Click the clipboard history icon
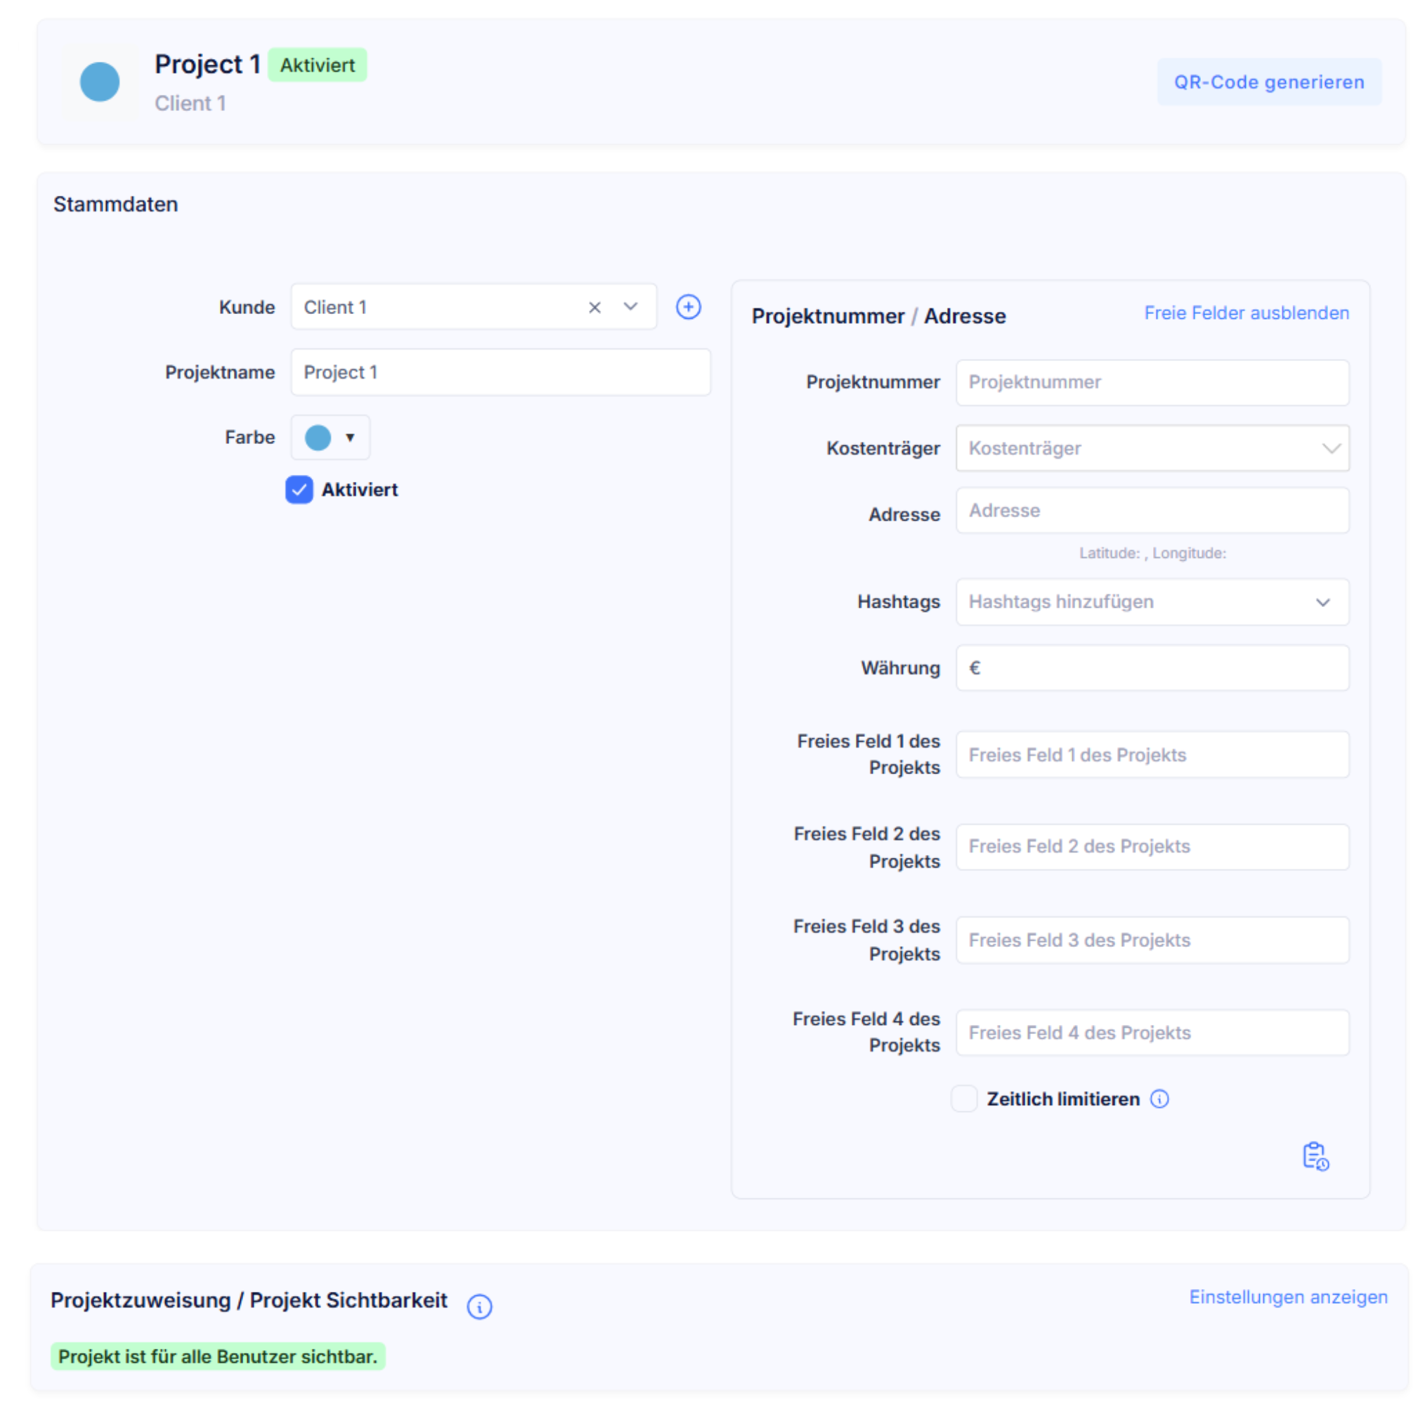 point(1315,1156)
